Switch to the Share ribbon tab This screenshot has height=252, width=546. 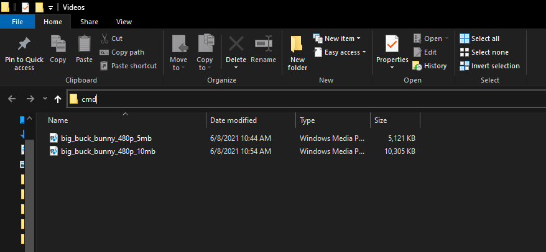89,22
